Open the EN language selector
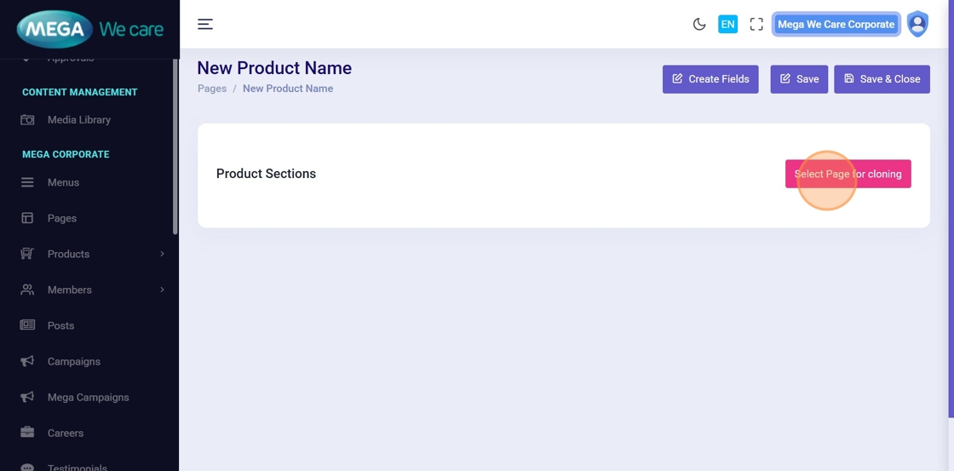Viewport: 954px width, 471px height. click(727, 24)
